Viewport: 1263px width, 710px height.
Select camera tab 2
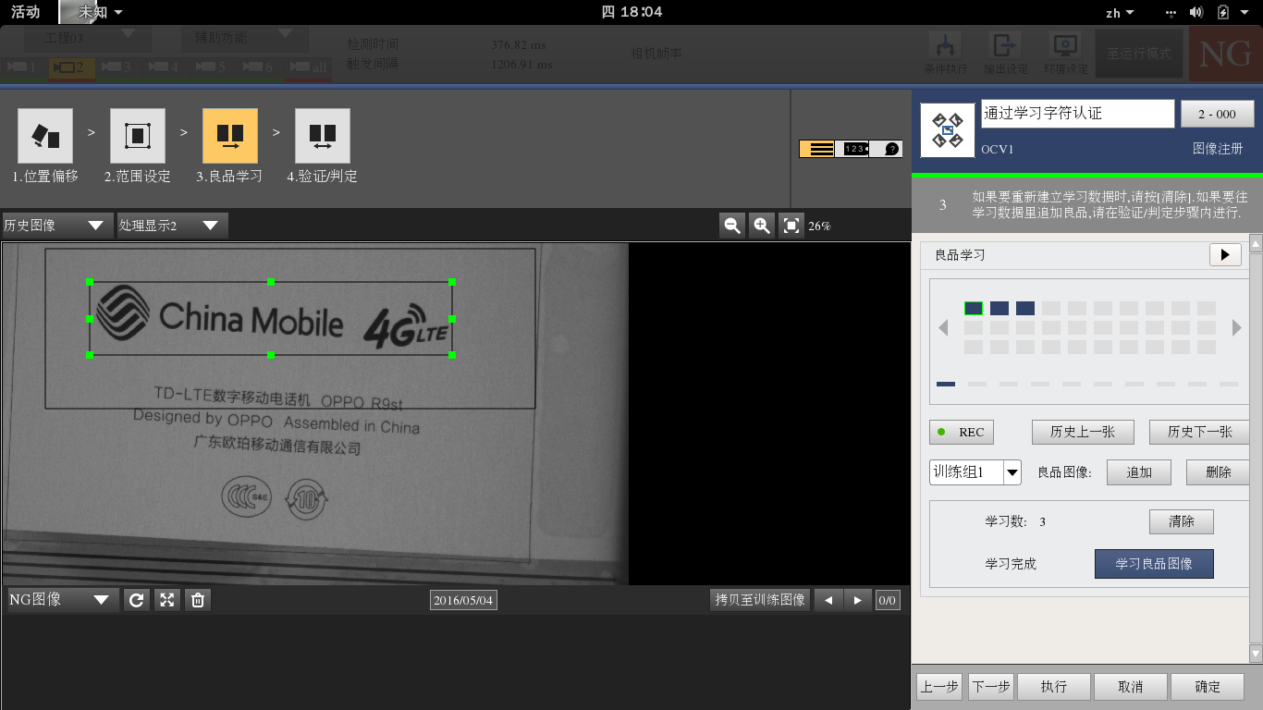tap(70, 67)
